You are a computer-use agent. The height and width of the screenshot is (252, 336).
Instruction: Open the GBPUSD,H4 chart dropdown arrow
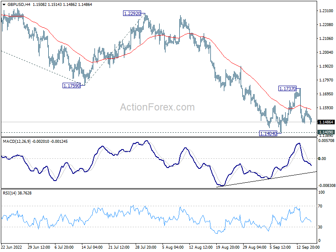point(4,5)
